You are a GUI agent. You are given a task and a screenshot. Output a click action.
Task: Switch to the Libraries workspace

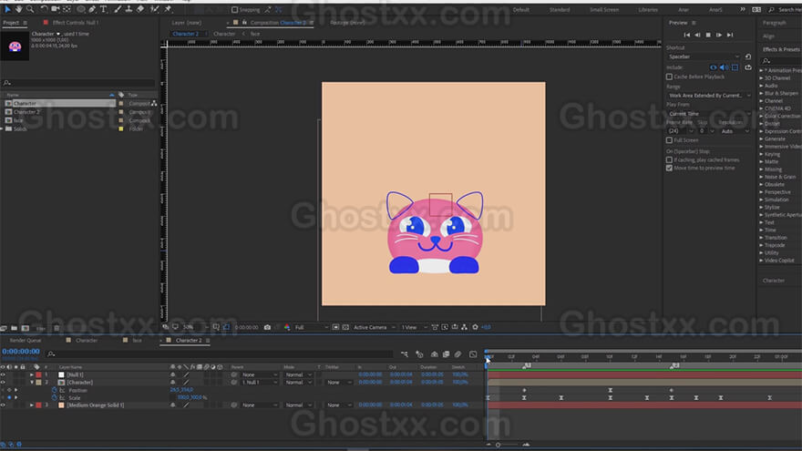pyautogui.click(x=648, y=10)
